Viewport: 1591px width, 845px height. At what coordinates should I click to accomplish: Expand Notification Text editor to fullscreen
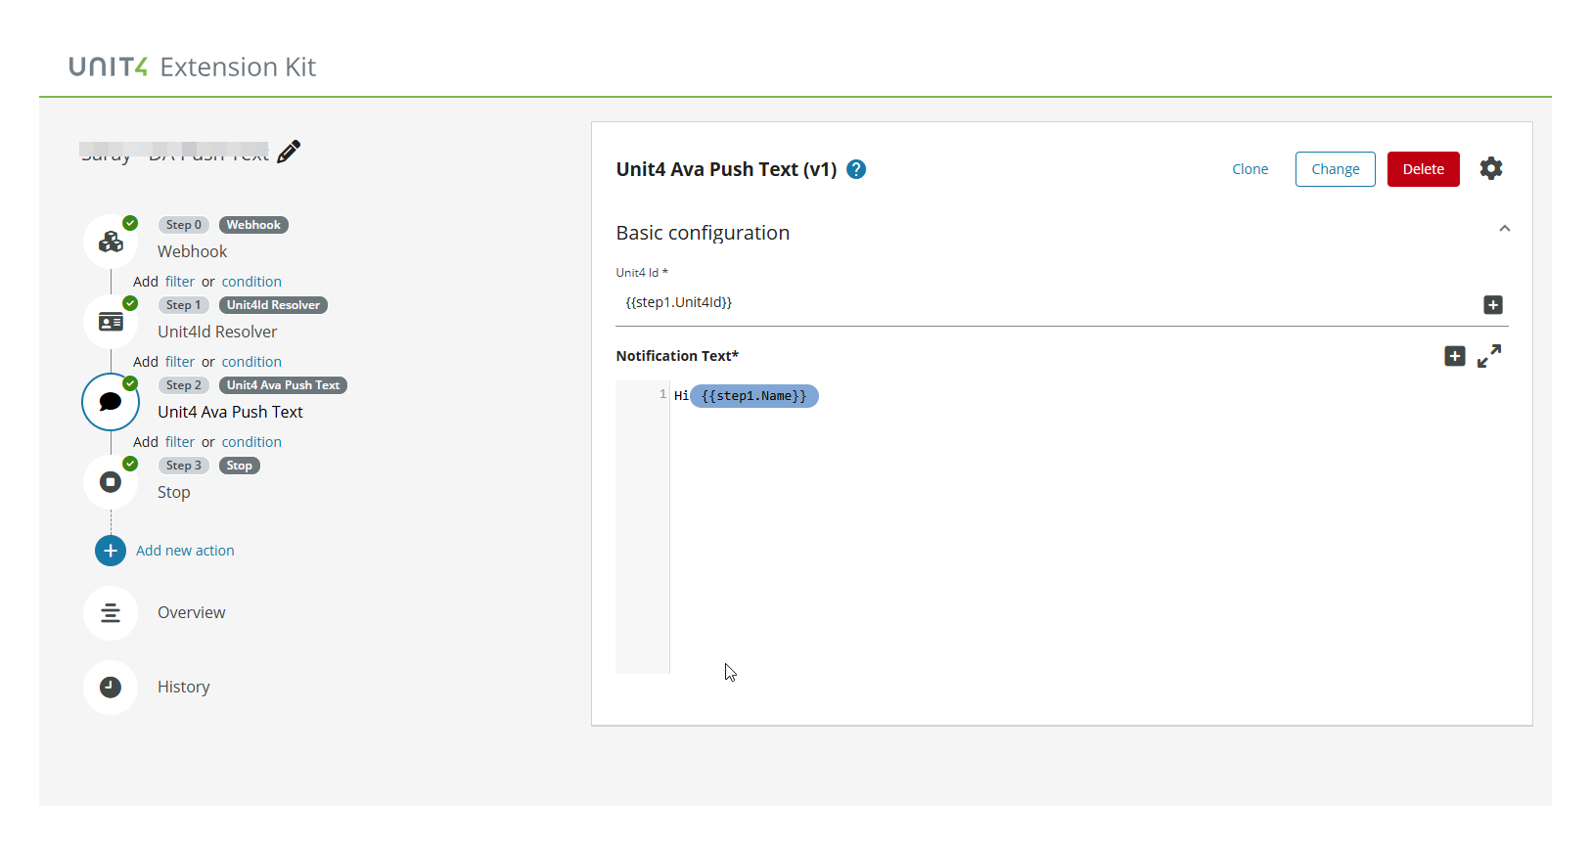[x=1489, y=356]
